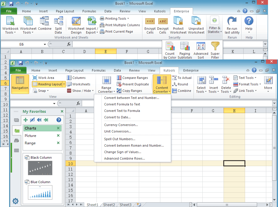Open Super Filter
This screenshot has width=278, height=207.
215,50
